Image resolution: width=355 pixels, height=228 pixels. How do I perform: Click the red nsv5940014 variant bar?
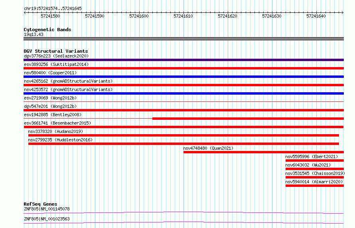315,186
